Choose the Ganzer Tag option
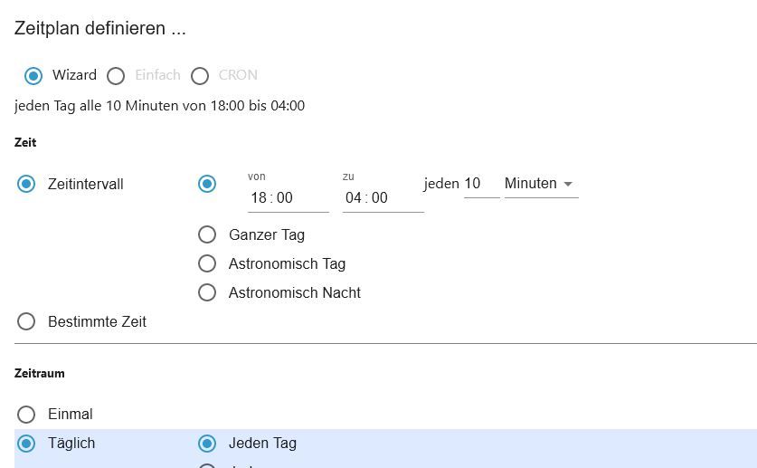757x468 pixels. tap(207, 234)
